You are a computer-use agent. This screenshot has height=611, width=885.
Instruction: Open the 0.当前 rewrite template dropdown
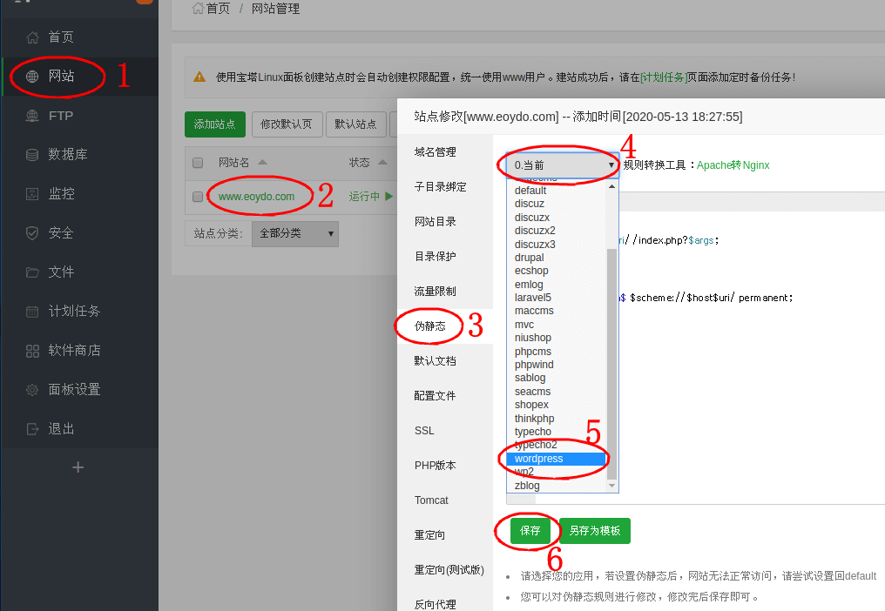563,165
